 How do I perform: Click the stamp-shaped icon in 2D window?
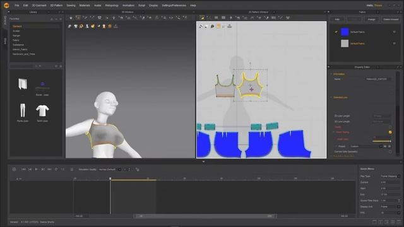(x=230, y=26)
